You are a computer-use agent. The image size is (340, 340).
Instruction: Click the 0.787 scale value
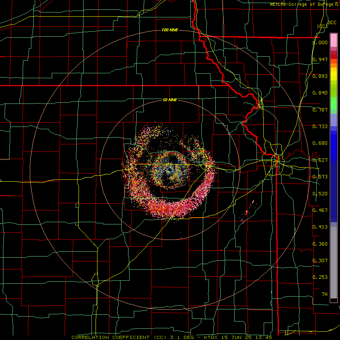click(x=320, y=110)
